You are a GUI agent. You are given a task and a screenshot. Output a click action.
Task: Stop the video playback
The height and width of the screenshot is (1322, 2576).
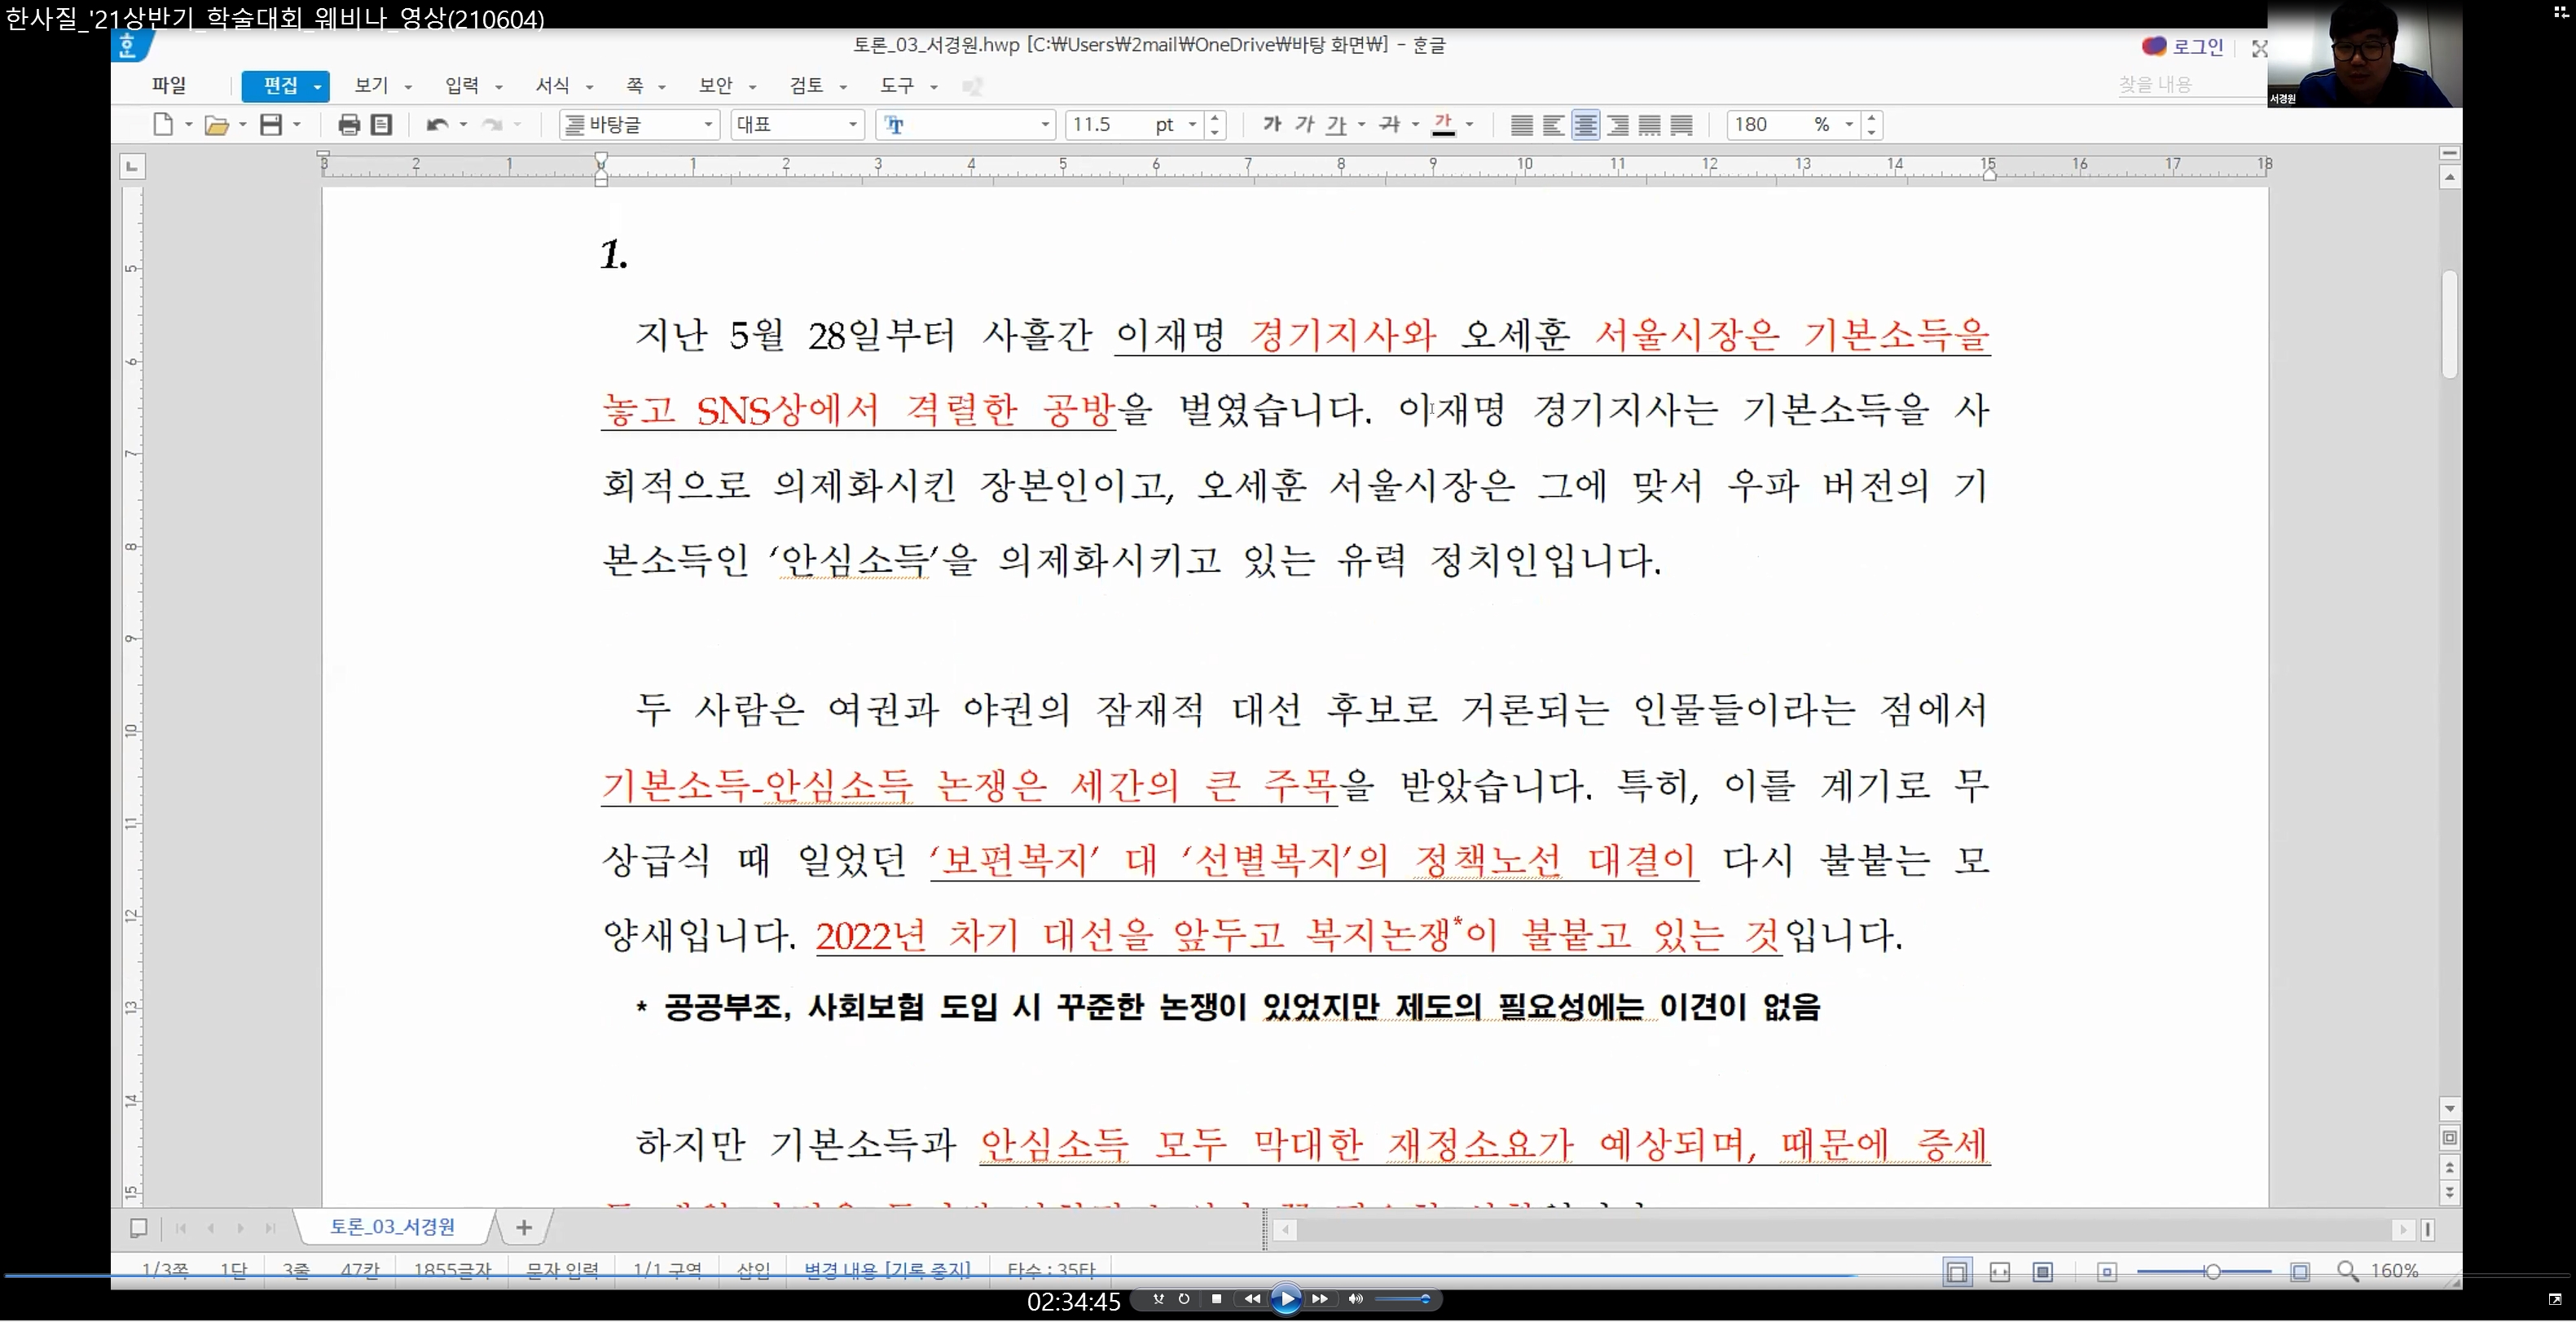pos(1216,1299)
